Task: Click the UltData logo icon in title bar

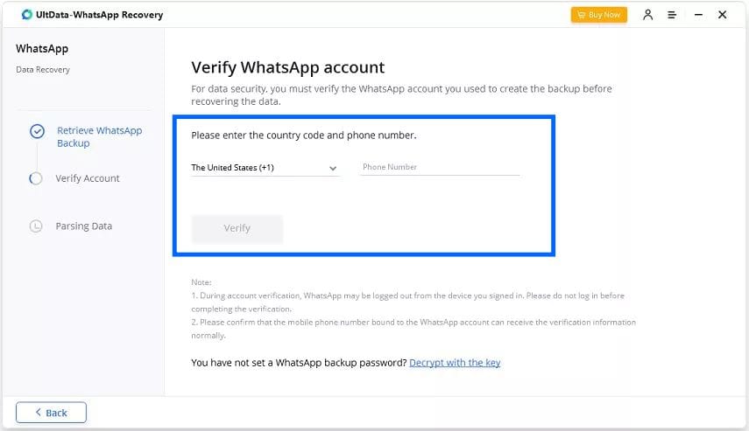Action: coord(26,15)
